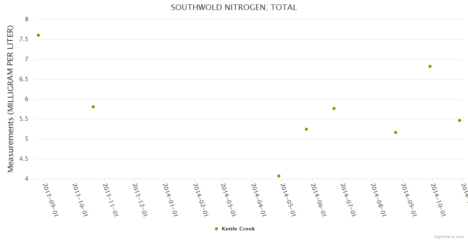
Task: Click the green Kettle Creek legend marker
Action: pyautogui.click(x=216, y=229)
